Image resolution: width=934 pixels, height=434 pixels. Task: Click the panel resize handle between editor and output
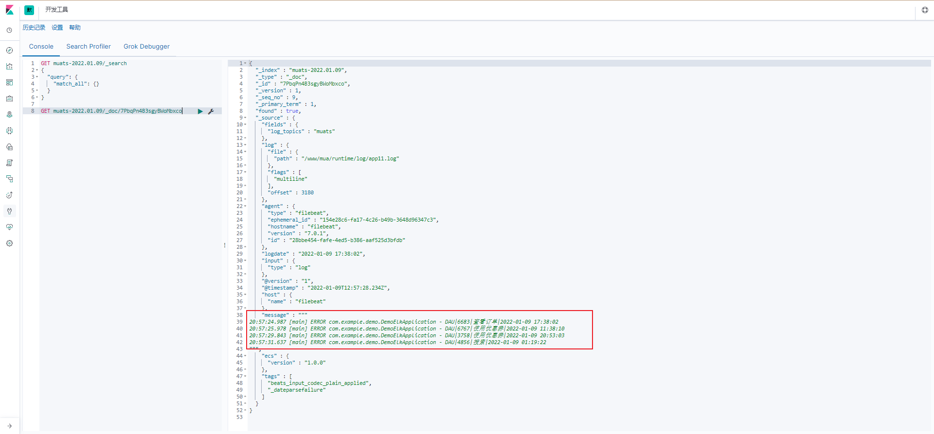click(225, 245)
